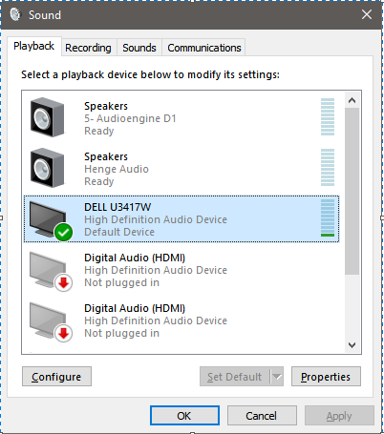Click the device list scrollbar thumb

[x=352, y=191]
